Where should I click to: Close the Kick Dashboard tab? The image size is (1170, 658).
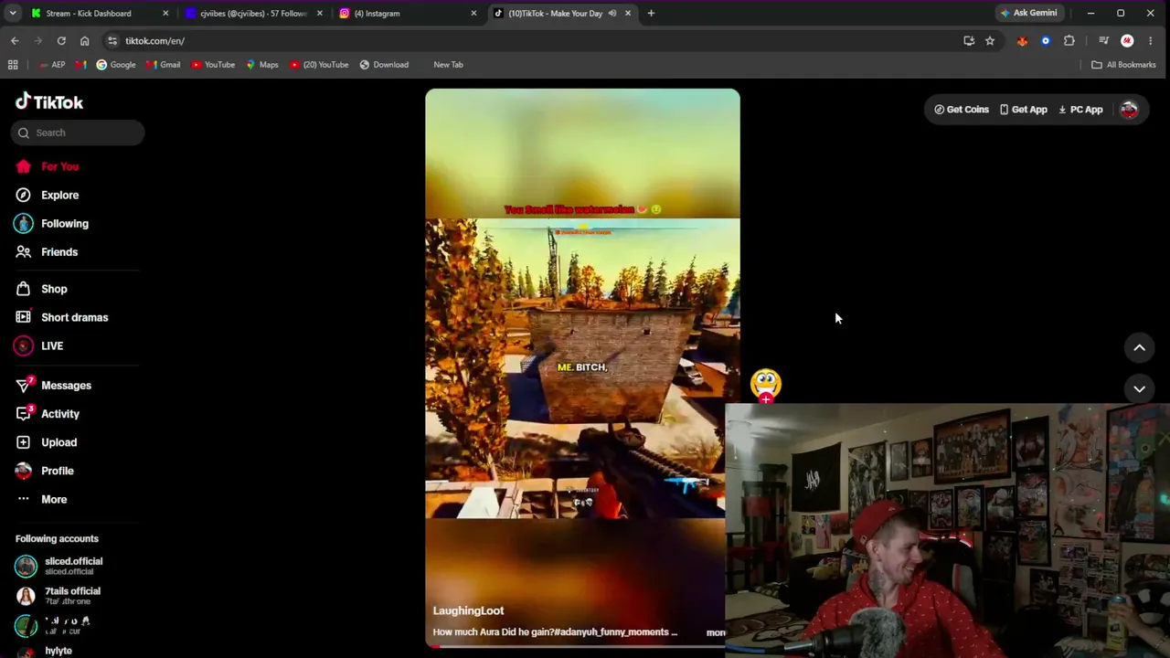[x=165, y=13]
